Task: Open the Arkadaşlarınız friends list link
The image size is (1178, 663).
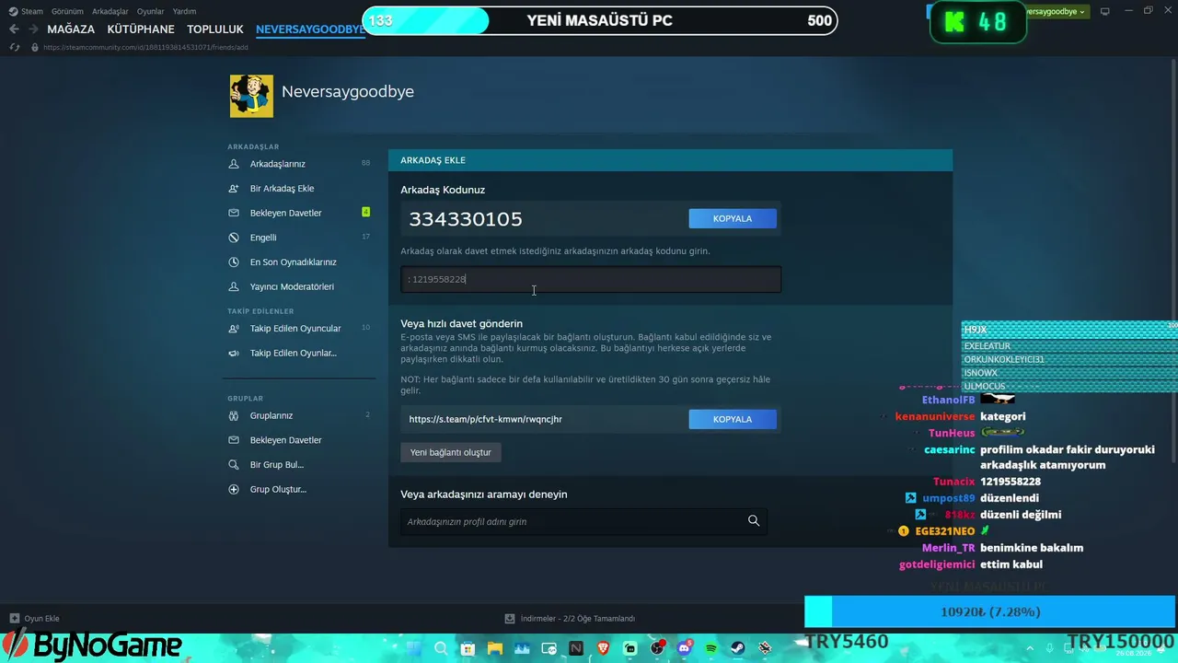Action: [278, 164]
